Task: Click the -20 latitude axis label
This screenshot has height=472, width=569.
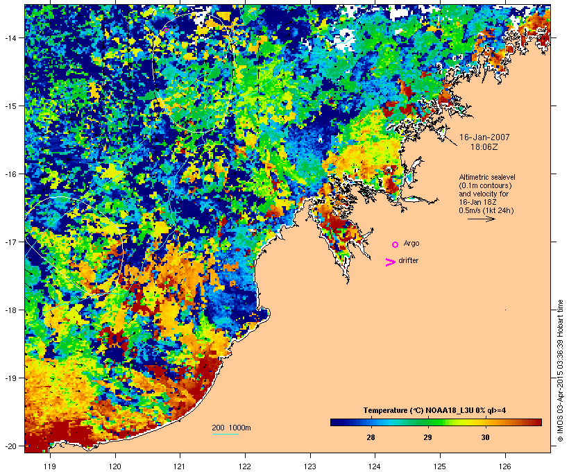Action: tap(10, 446)
